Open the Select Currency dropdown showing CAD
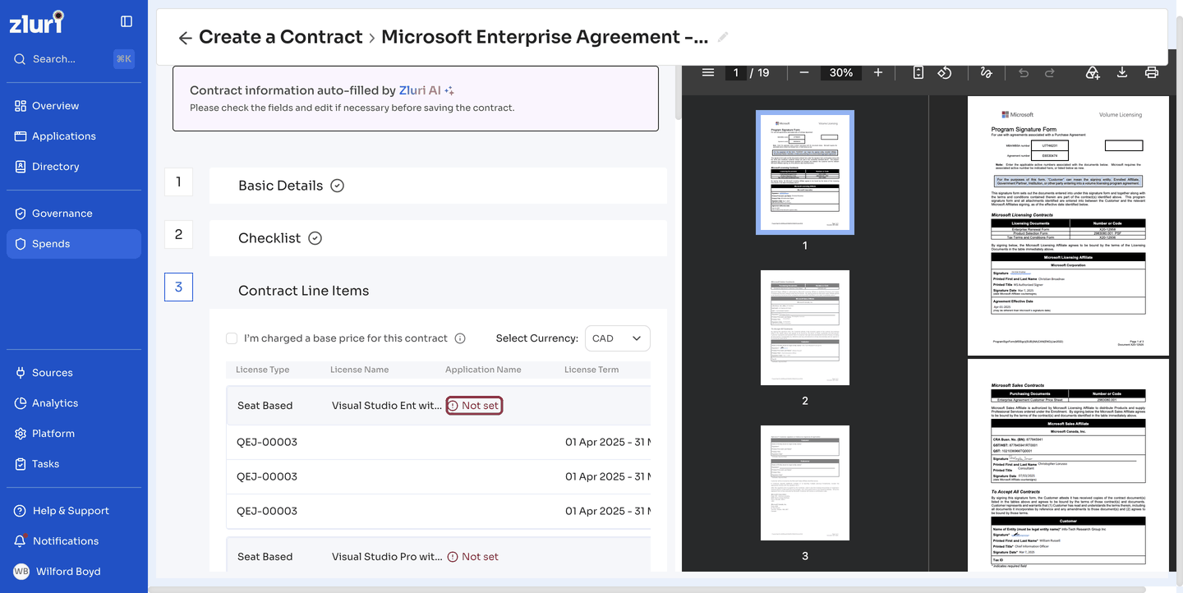Image resolution: width=1183 pixels, height=593 pixels. [x=617, y=338]
